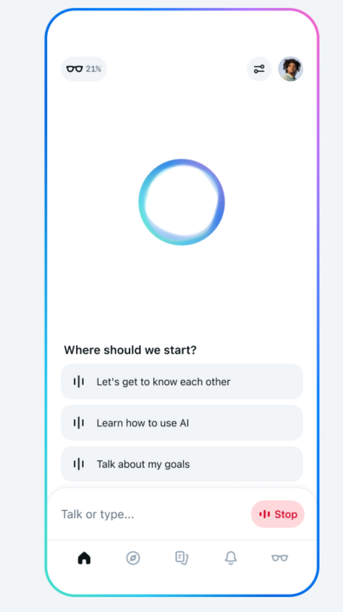
Task: Switch to the notes tab icon
Action: coord(182,558)
